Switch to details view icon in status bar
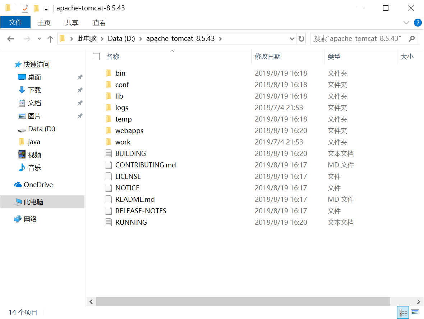Viewport: 424px width, 319px height. click(403, 313)
